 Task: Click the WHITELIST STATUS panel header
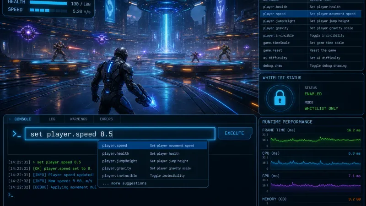coord(282,78)
